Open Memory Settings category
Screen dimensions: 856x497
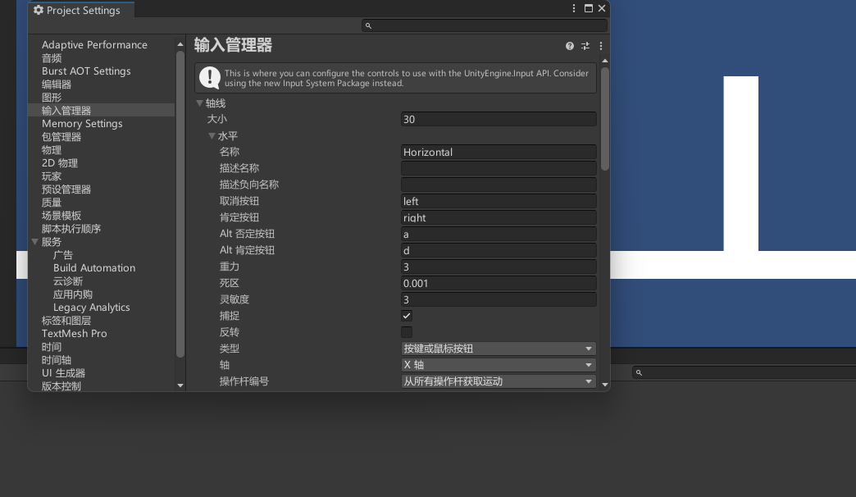pyautogui.click(x=83, y=124)
